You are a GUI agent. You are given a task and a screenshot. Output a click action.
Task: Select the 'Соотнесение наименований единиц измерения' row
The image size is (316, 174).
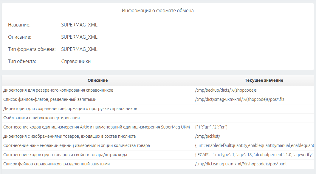point(158,146)
